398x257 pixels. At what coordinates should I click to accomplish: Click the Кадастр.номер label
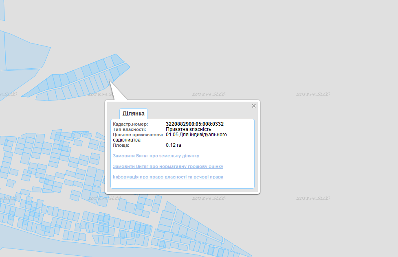(x=130, y=124)
